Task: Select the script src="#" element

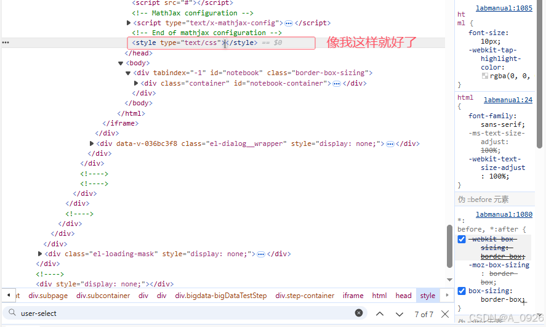Action: pyautogui.click(x=182, y=3)
